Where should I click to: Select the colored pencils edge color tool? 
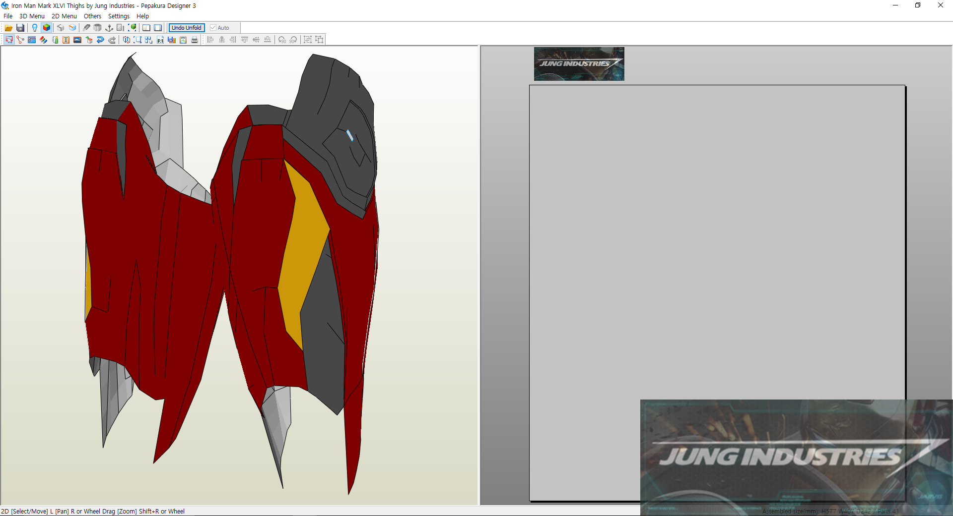[x=43, y=40]
